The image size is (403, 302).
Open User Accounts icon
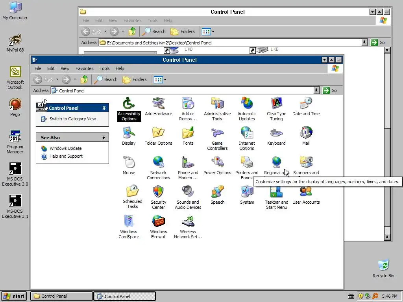click(x=306, y=195)
